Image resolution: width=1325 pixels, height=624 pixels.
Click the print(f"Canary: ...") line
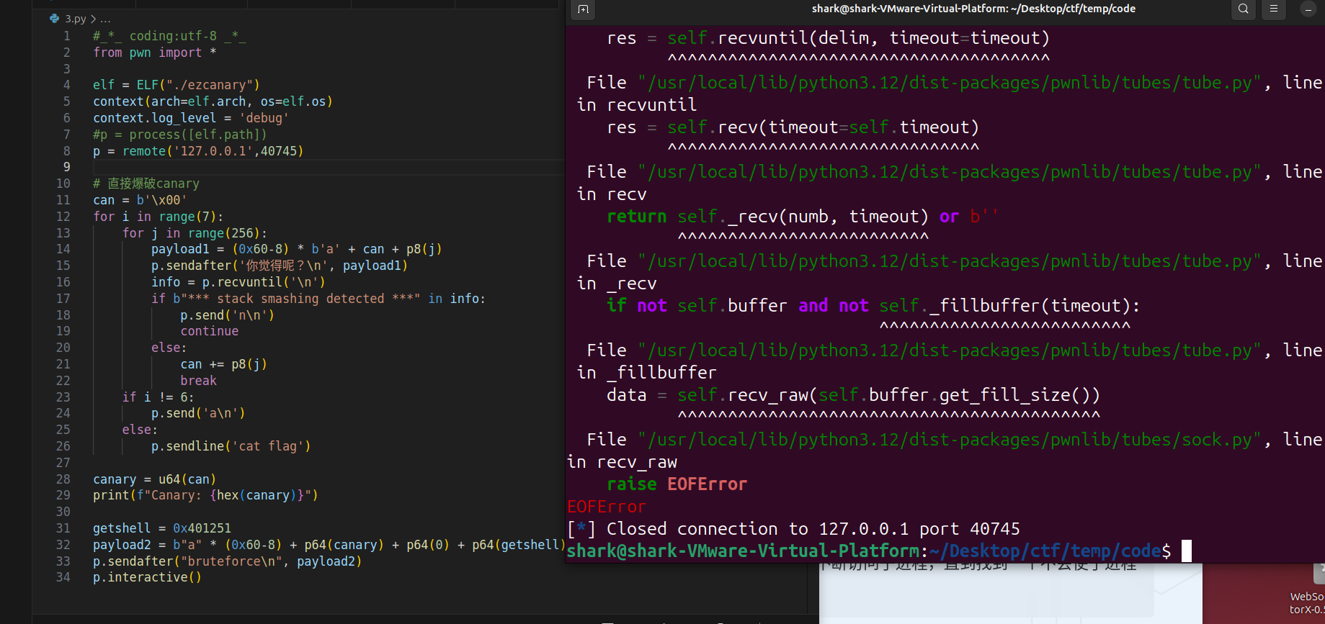205,495
